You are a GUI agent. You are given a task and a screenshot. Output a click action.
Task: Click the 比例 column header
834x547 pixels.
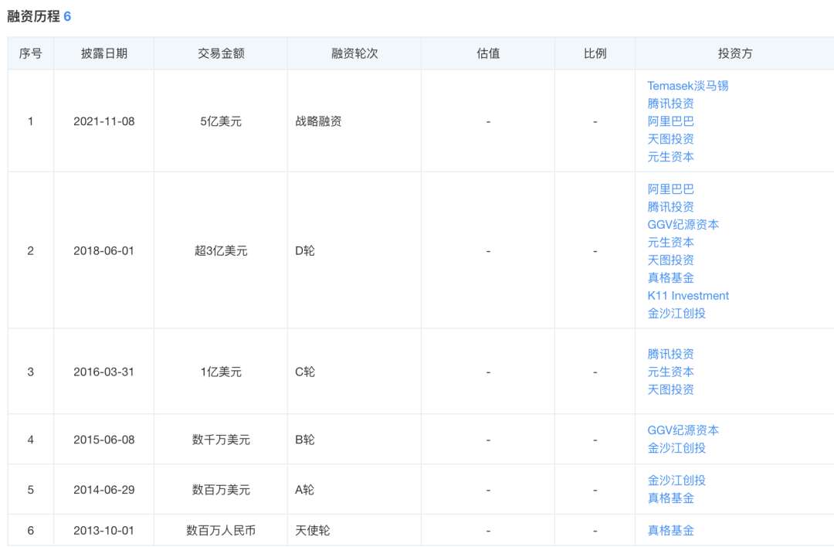coord(595,53)
